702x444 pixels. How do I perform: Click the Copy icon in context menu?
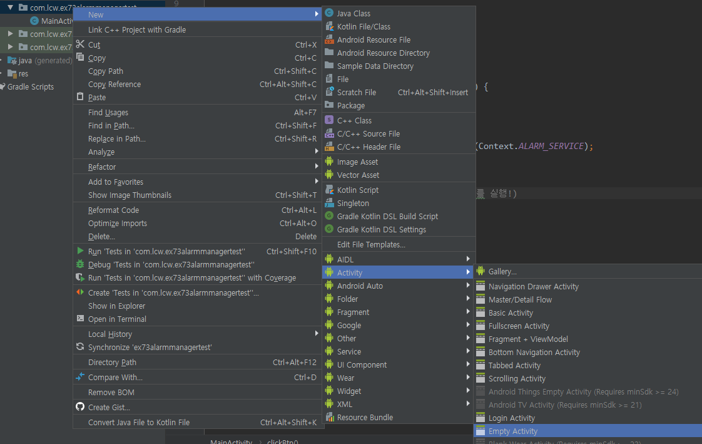point(80,57)
